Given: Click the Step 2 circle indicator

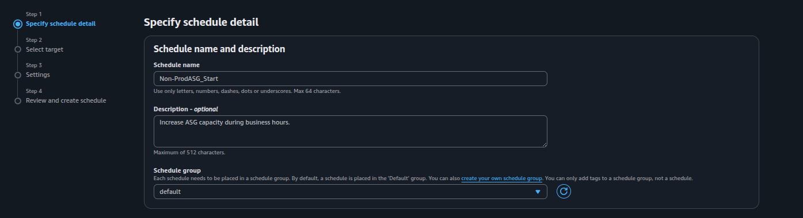Looking at the screenshot, I should pos(18,50).
